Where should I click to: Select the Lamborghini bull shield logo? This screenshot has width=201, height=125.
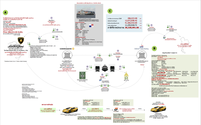click(x=21, y=41)
